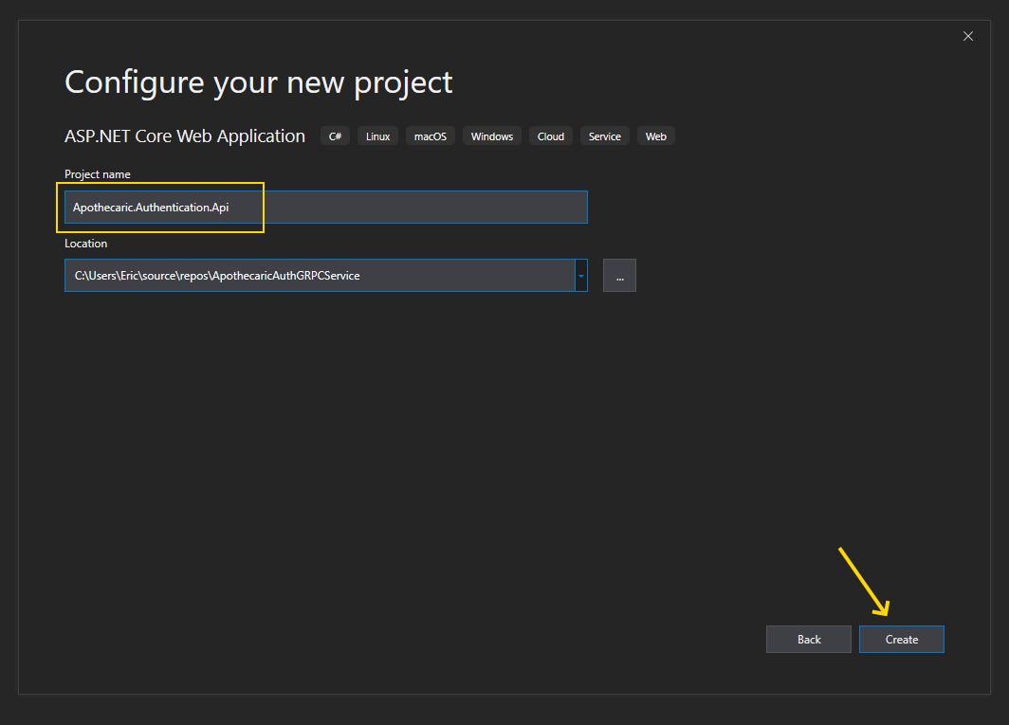Go Back to the previous step
Viewport: 1009px width, 725px height.
click(x=809, y=640)
